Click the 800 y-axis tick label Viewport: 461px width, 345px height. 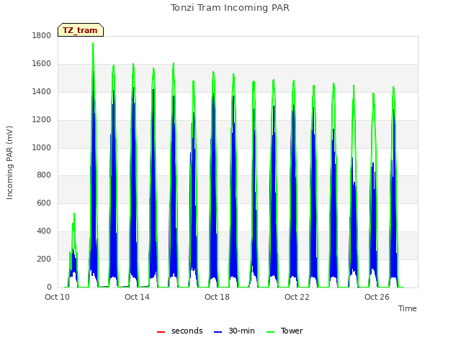(x=44, y=175)
